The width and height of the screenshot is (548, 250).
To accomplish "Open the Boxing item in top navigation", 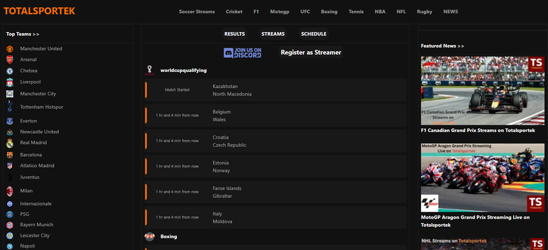I will (329, 12).
